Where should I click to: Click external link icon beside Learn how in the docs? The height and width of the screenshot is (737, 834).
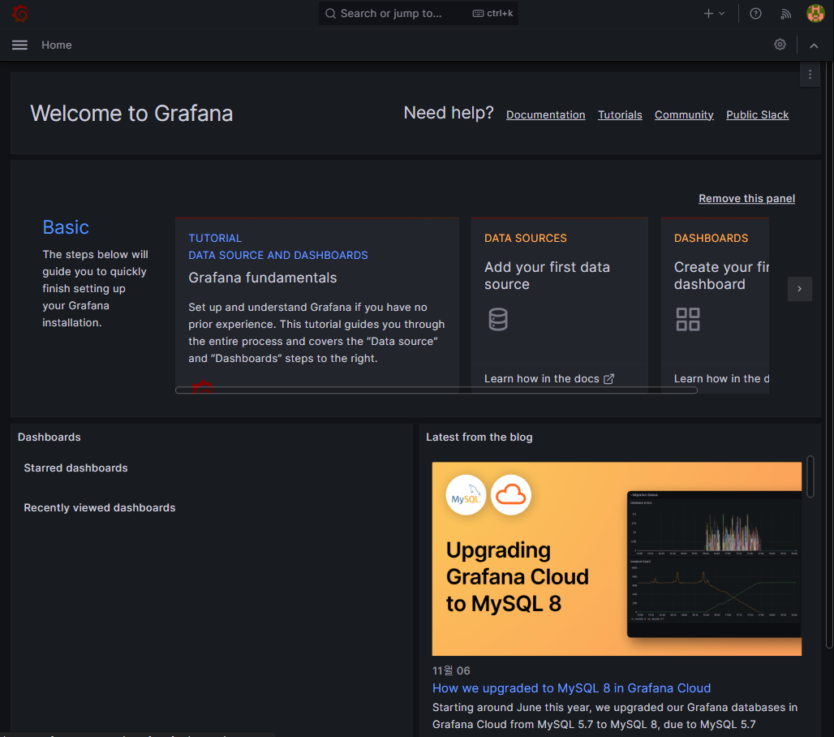pyautogui.click(x=609, y=379)
